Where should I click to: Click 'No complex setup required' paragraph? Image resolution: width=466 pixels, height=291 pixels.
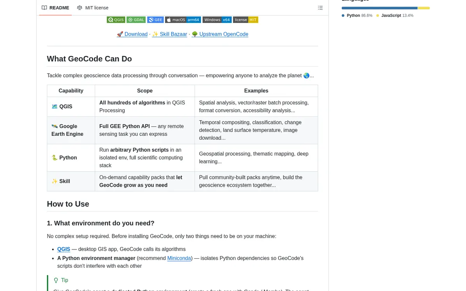[x=162, y=236]
